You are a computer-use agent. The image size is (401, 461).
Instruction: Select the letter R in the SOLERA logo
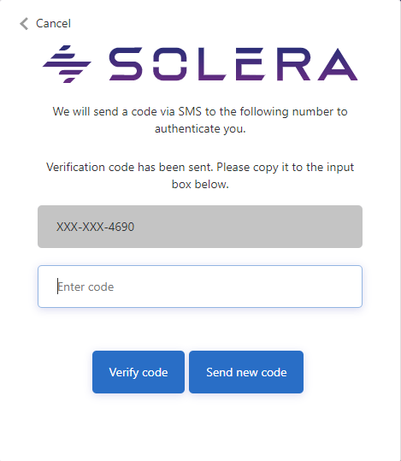click(293, 64)
